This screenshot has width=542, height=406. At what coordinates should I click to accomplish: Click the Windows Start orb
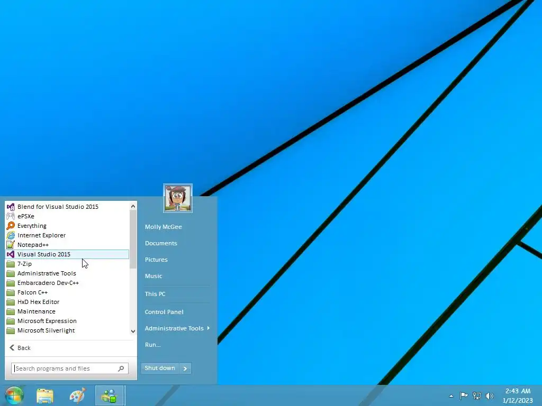[x=14, y=395]
